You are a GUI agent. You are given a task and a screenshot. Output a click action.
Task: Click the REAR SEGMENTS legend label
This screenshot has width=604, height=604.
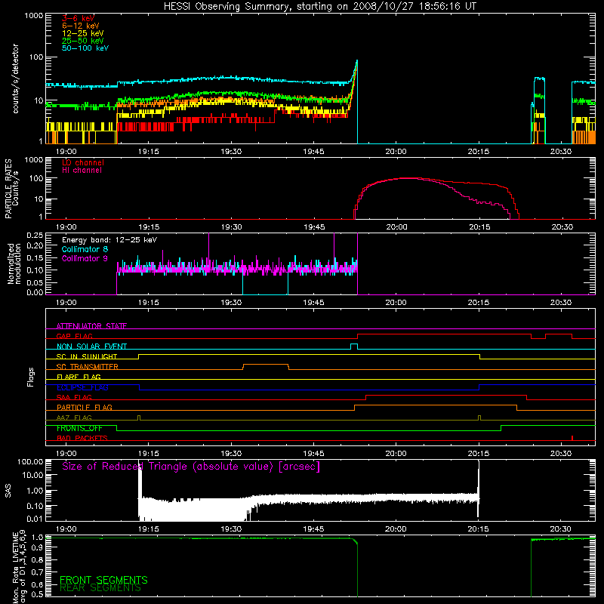click(x=100, y=588)
